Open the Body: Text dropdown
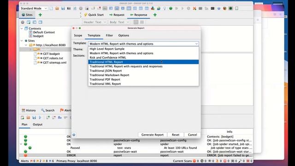Image resolution: width=295 pixels, height=166 pixels. [x=119, y=22]
